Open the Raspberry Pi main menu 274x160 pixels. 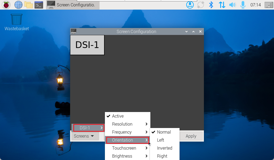(x=6, y=5)
